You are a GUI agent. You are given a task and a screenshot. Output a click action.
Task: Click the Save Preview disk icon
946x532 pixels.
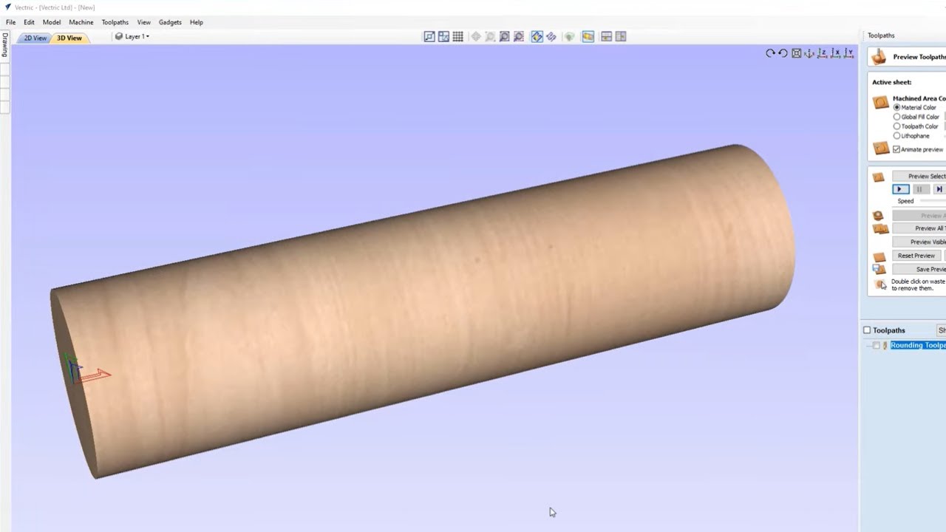coord(879,270)
